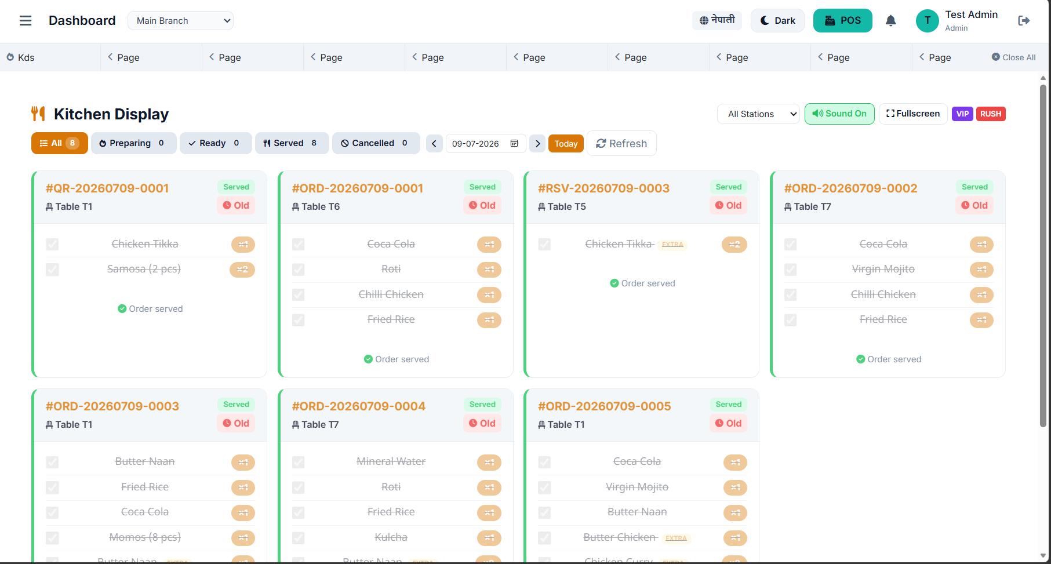Click the page vertical scrollbar
1051x564 pixels.
click(x=1043, y=255)
